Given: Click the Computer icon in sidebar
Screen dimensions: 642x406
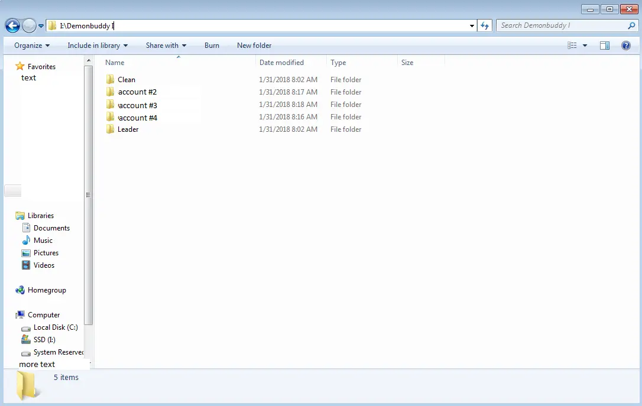Looking at the screenshot, I should coord(20,315).
